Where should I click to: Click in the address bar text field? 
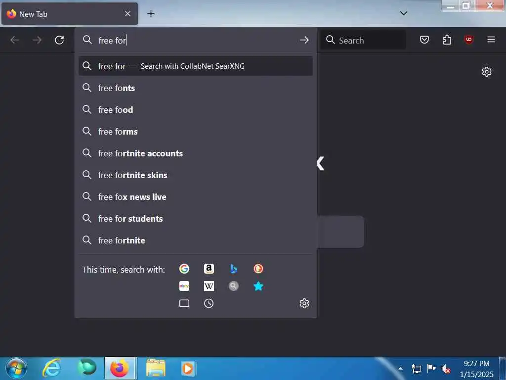pyautogui.click(x=197, y=40)
